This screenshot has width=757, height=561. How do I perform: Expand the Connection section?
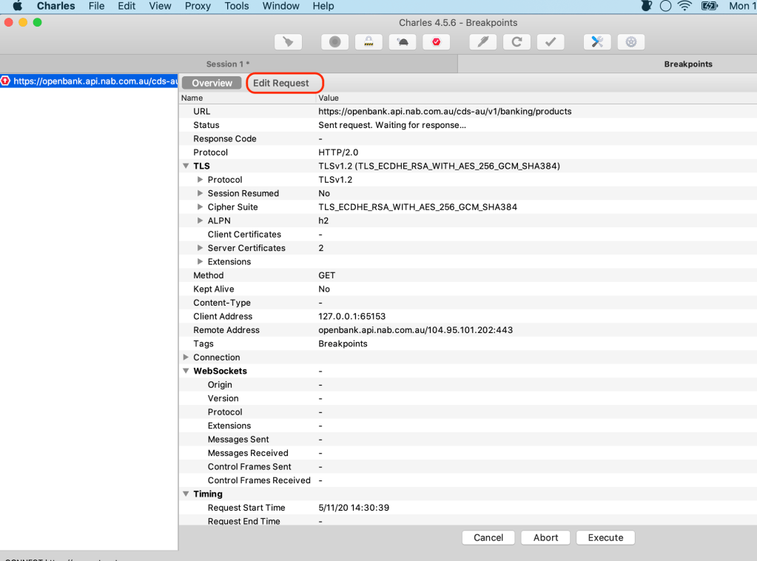coord(186,357)
